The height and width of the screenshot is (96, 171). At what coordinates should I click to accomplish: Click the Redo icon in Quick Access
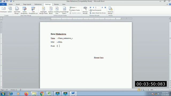point(11,1)
